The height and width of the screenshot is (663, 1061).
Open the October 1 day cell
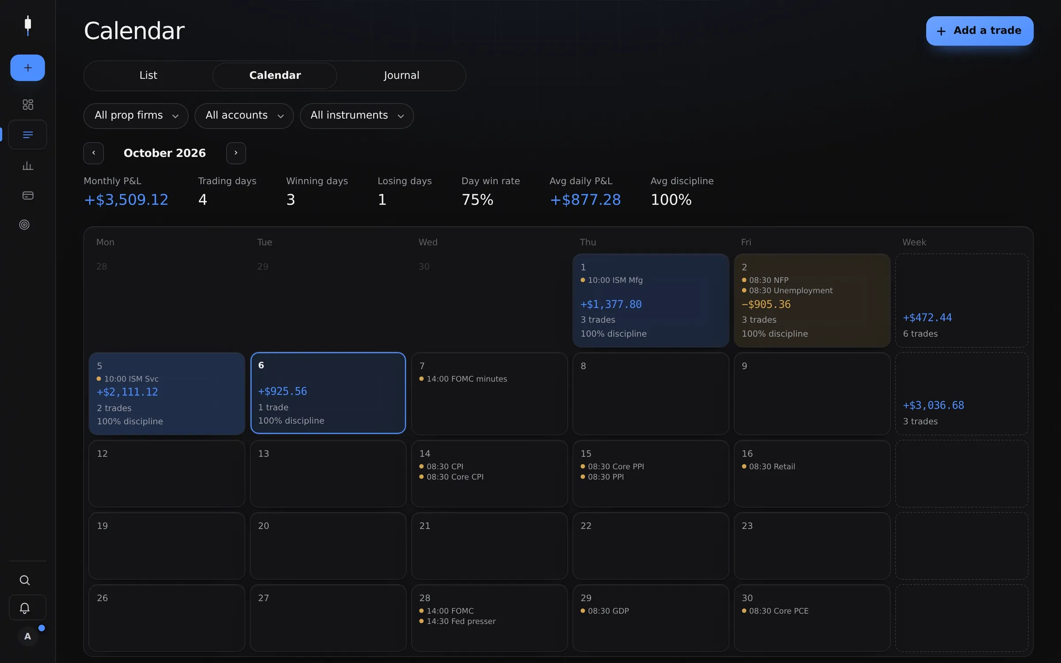[651, 301]
